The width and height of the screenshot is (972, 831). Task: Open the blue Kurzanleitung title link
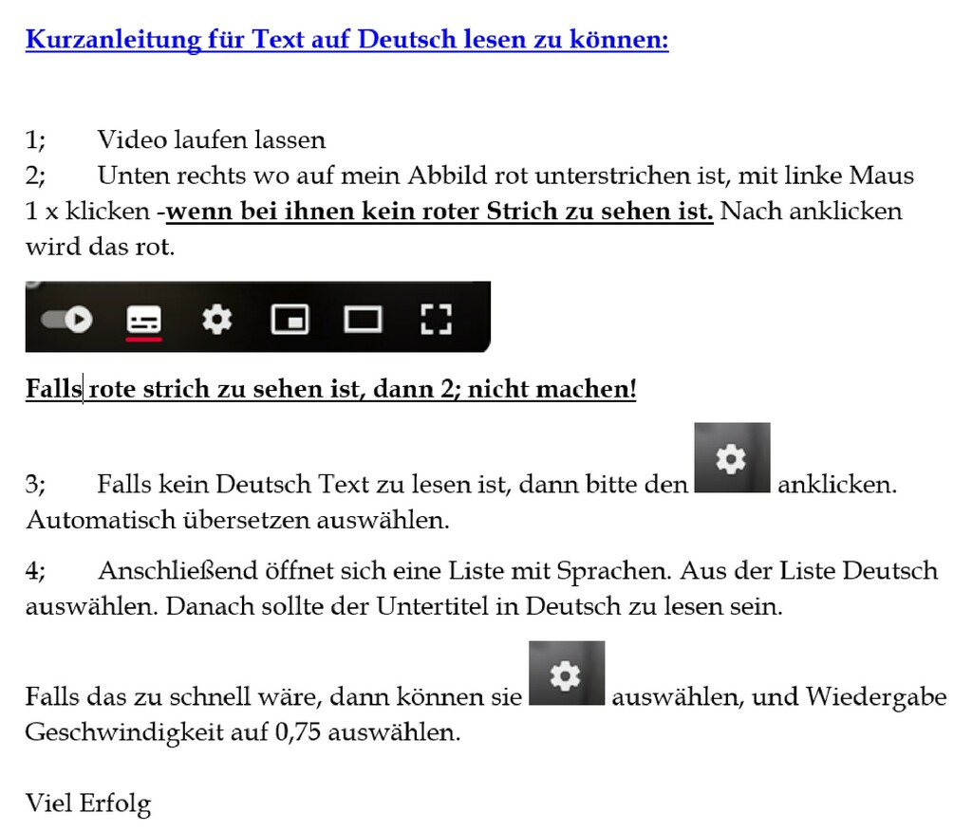pyautogui.click(x=346, y=40)
